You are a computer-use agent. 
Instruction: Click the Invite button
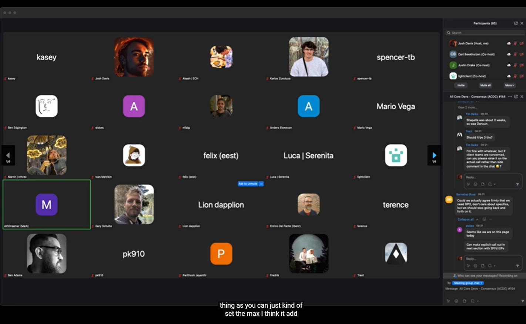coord(461,85)
